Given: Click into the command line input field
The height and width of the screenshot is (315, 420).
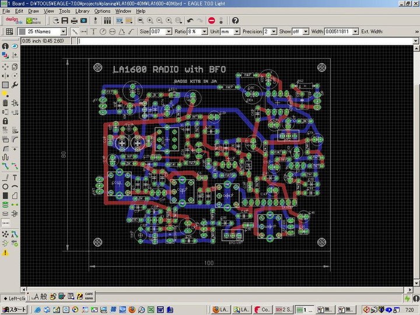Looking at the screenshot, I should tap(245, 41).
